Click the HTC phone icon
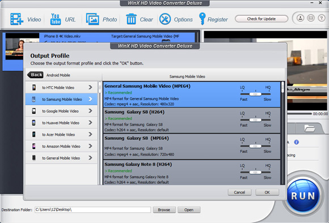 pyautogui.click(x=34, y=87)
